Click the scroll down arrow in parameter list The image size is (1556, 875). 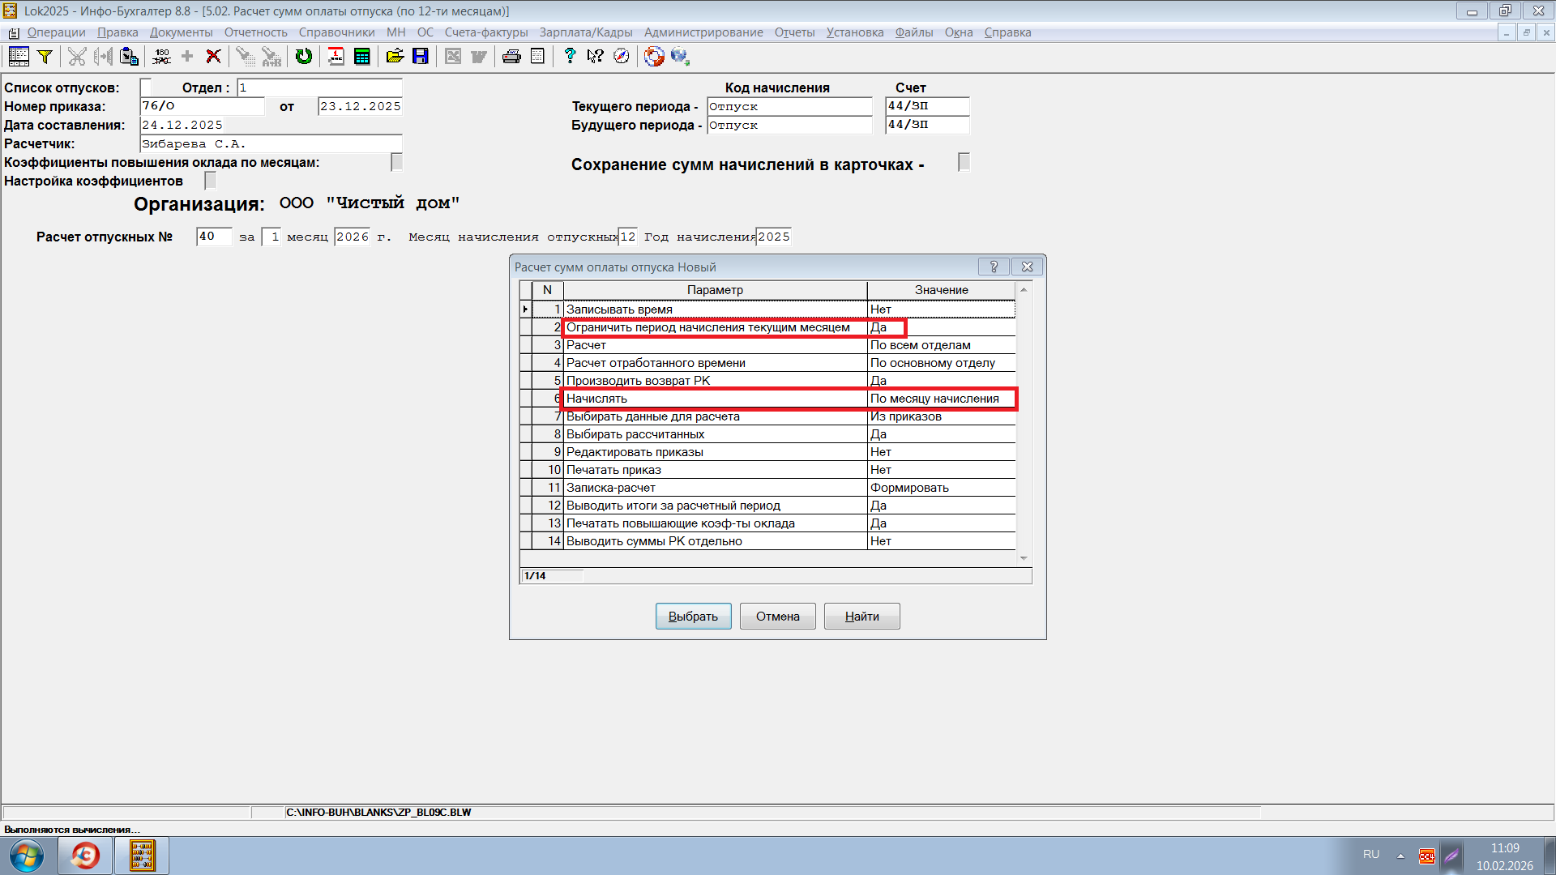pos(1024,558)
